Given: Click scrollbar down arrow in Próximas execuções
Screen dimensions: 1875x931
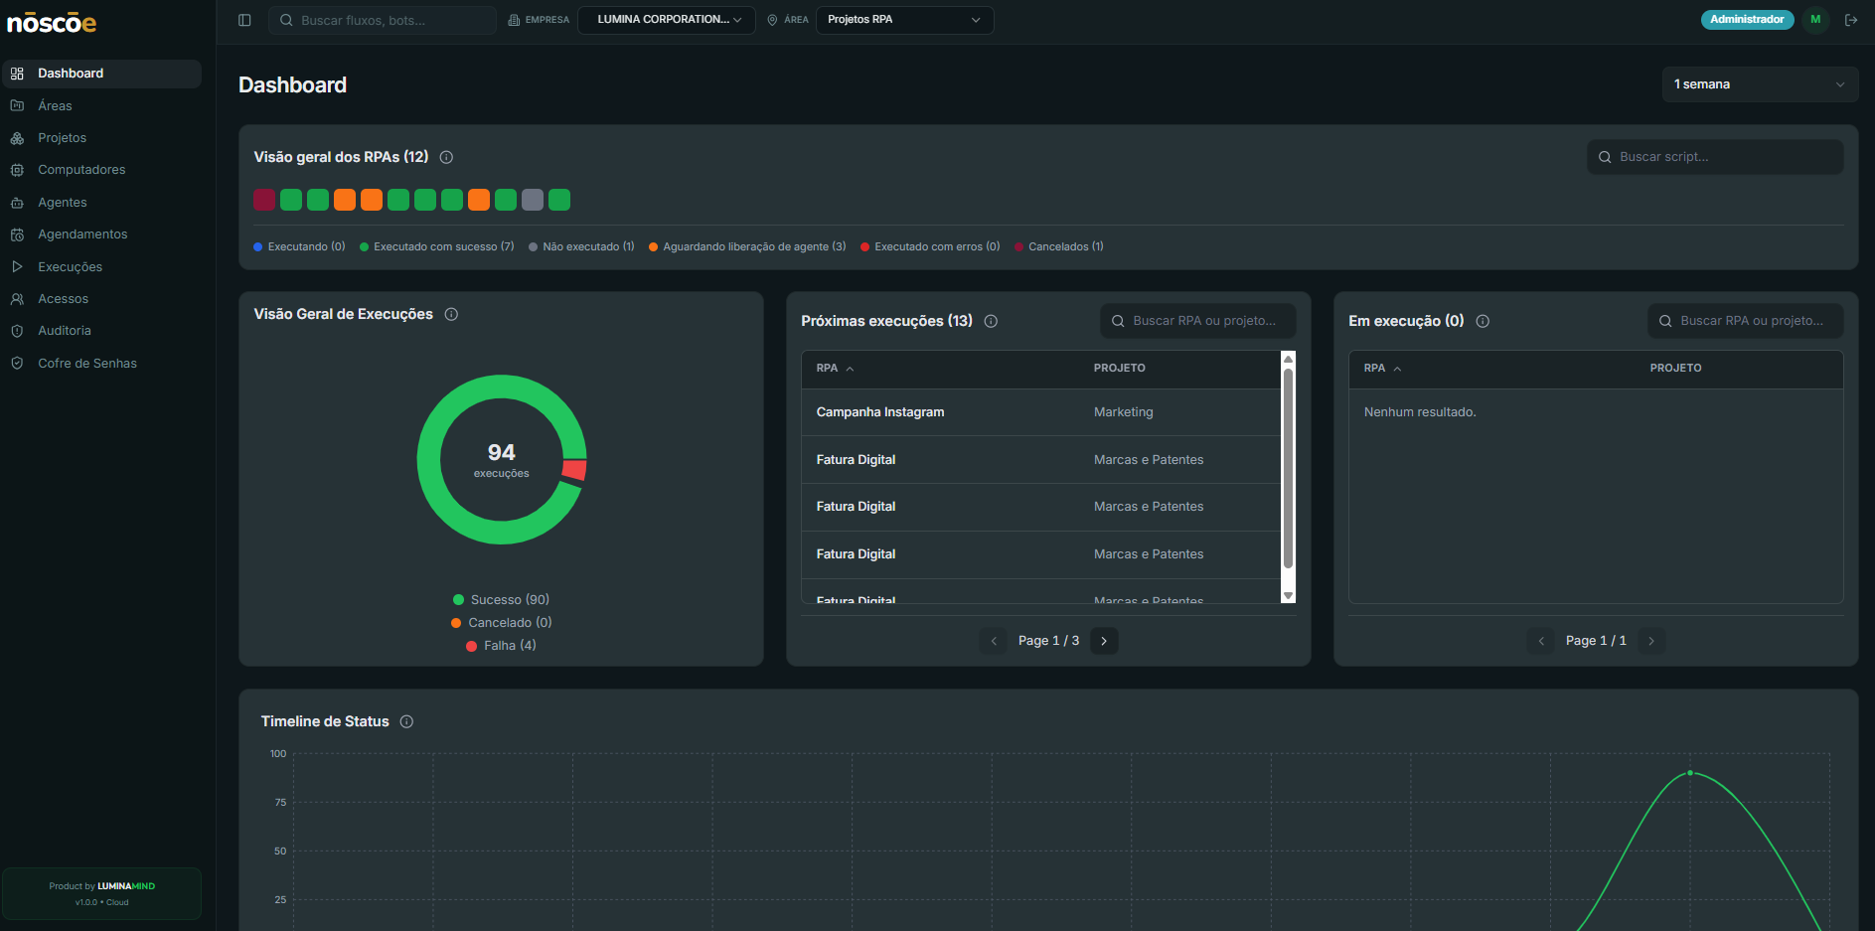Looking at the screenshot, I should pos(1288,596).
